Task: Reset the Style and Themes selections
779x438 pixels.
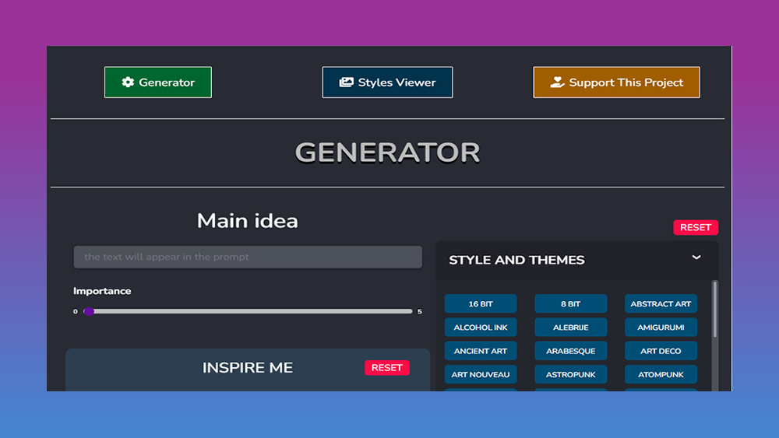Action: pos(695,227)
